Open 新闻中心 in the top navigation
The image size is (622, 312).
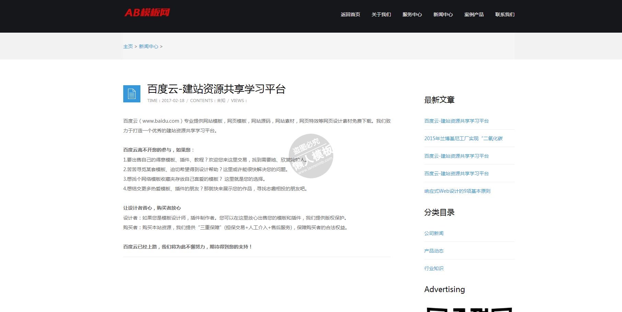[x=443, y=14]
